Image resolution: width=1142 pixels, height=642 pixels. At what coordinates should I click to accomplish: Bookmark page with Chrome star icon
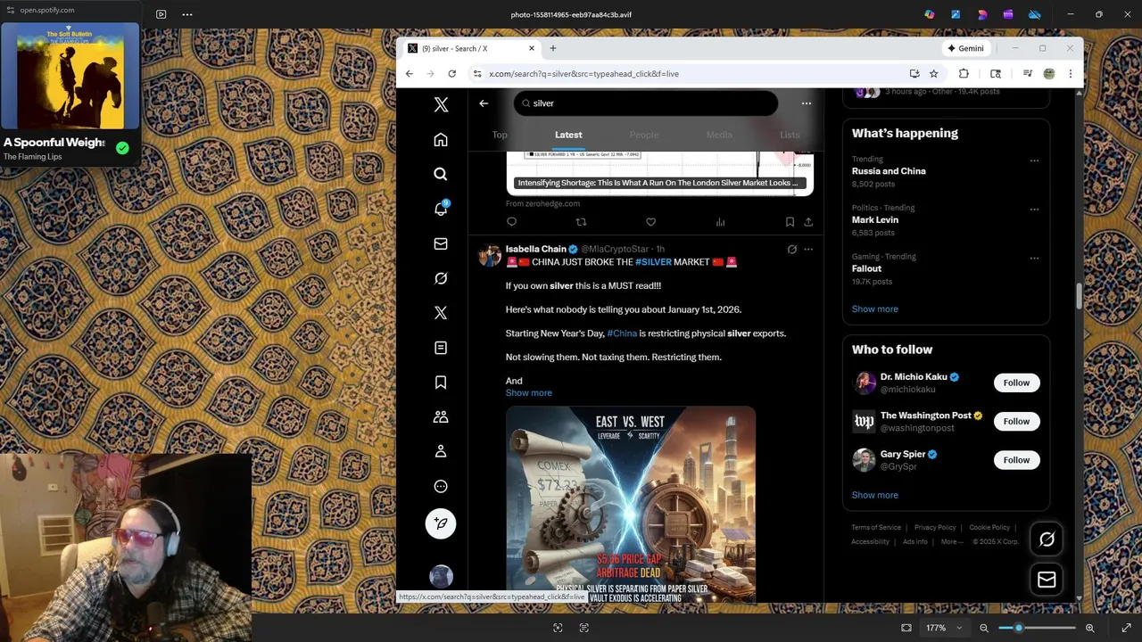tap(933, 74)
